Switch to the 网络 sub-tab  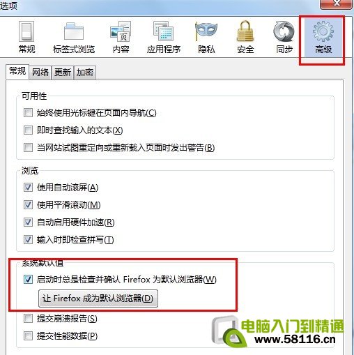pos(40,73)
